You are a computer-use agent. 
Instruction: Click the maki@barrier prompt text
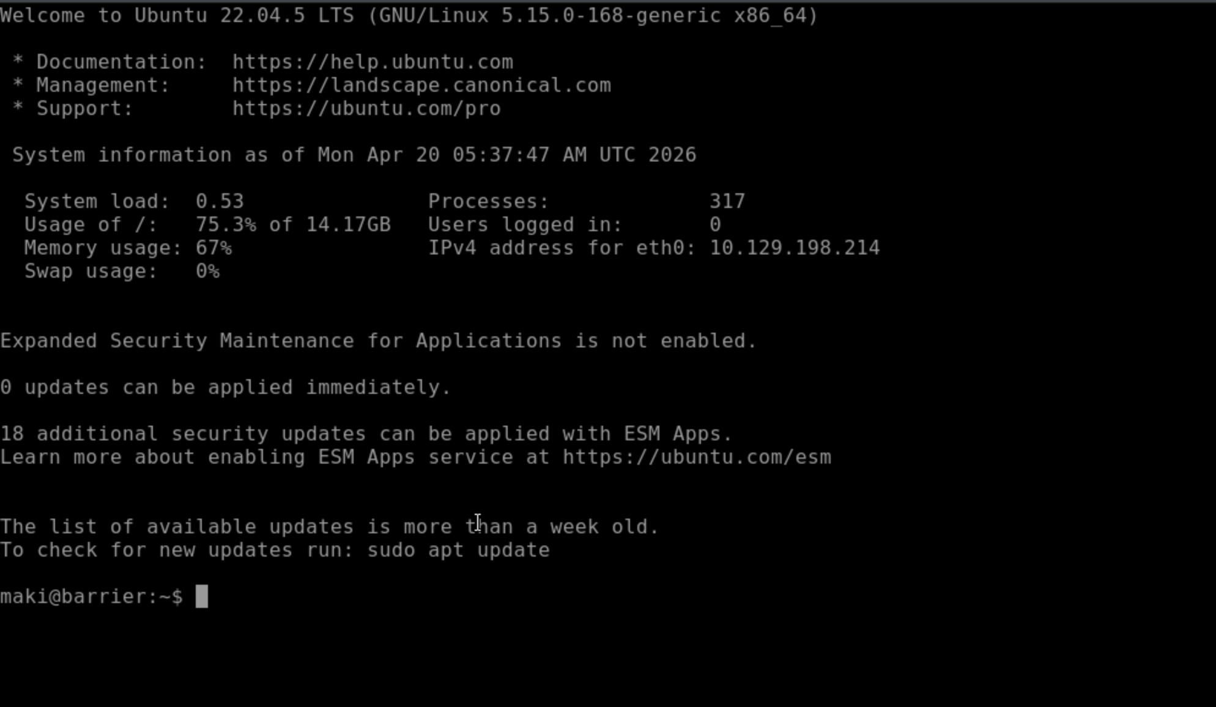[91, 596]
